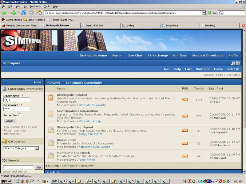Viewport: 246px width, 184px height.
Task: Click the red close-tab icon on tab bar
Action: click(243, 25)
